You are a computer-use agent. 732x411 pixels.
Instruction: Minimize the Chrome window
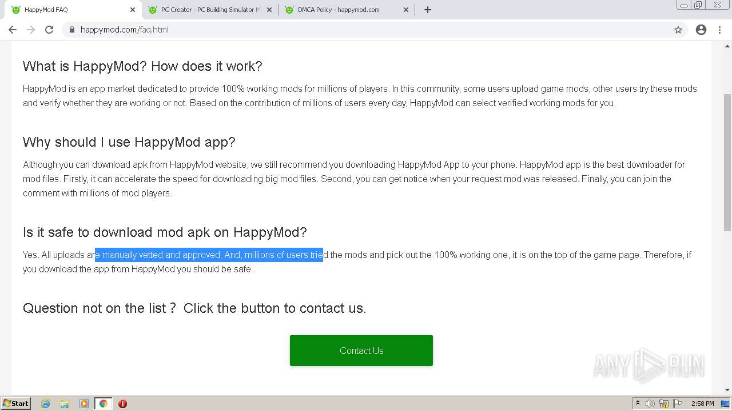684,5
